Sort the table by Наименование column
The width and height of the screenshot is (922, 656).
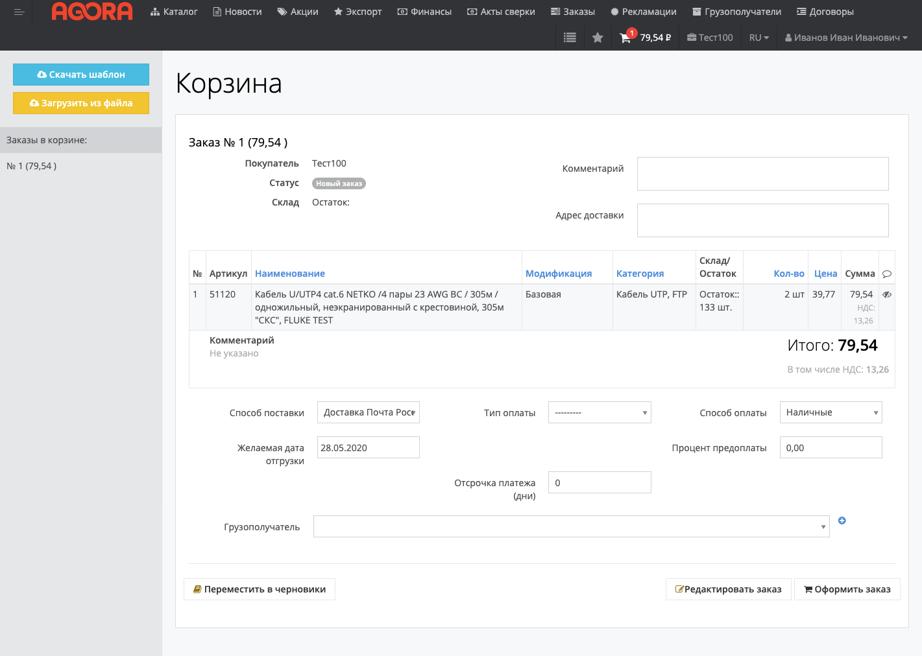(x=289, y=274)
